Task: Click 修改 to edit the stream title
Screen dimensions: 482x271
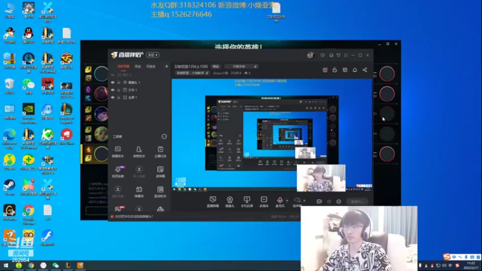Action: pyautogui.click(x=216, y=66)
